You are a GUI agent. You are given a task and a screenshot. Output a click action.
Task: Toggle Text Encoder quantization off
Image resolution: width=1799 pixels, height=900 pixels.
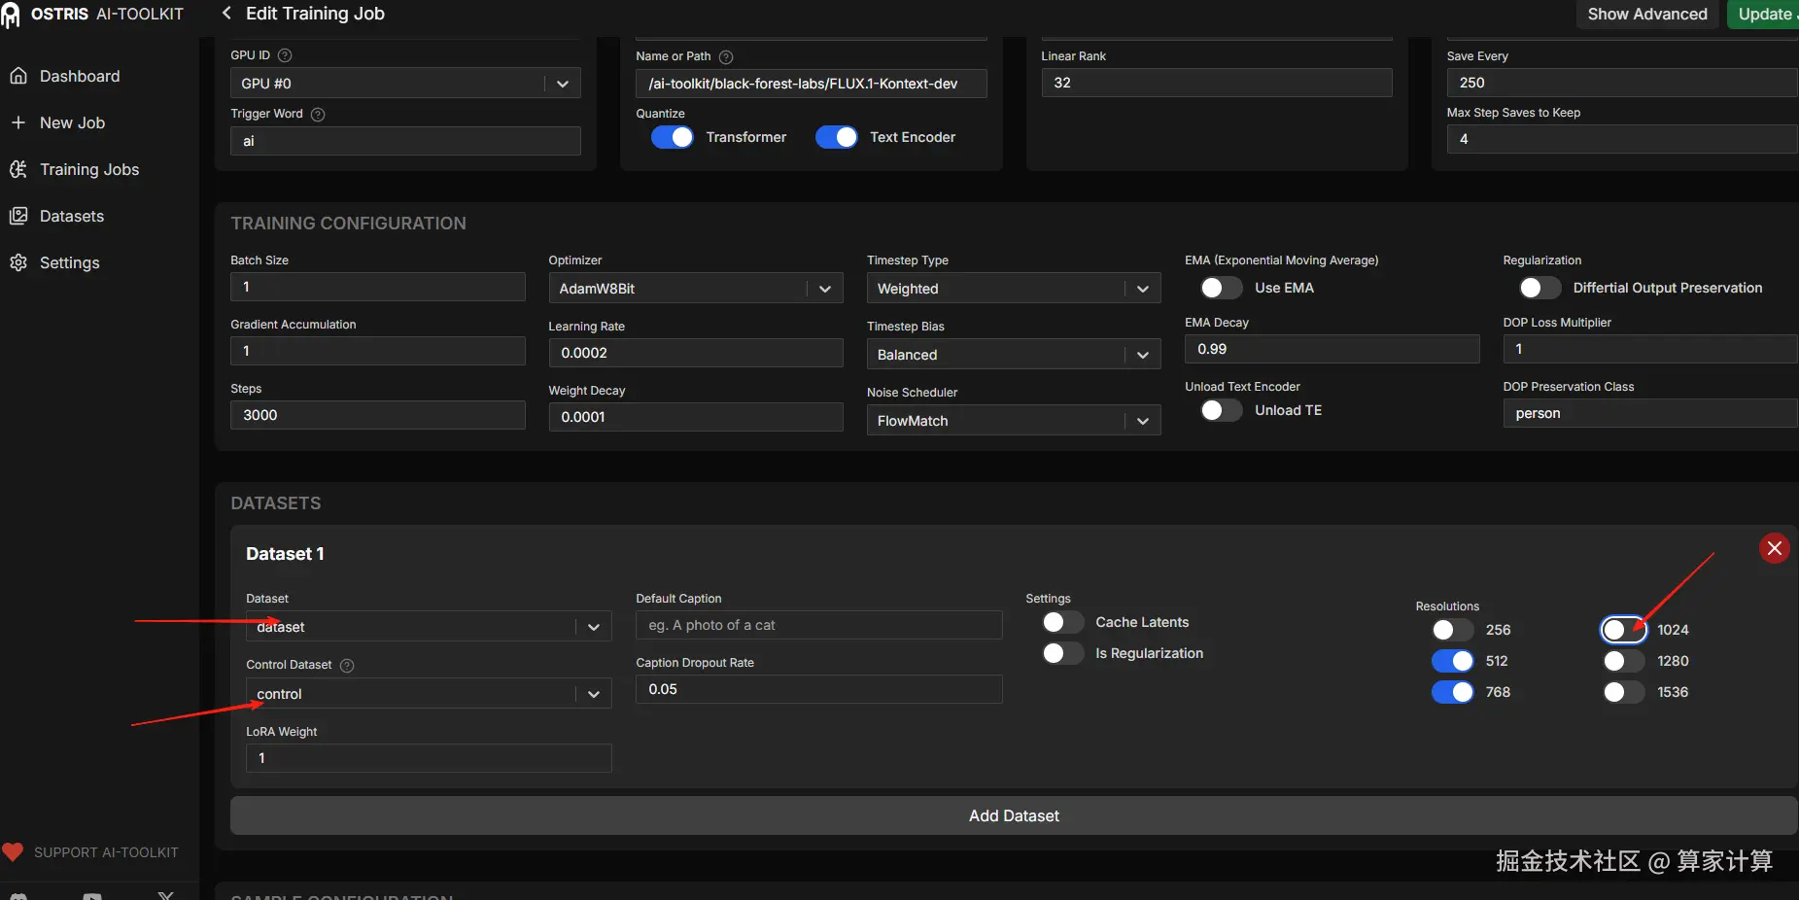click(837, 137)
